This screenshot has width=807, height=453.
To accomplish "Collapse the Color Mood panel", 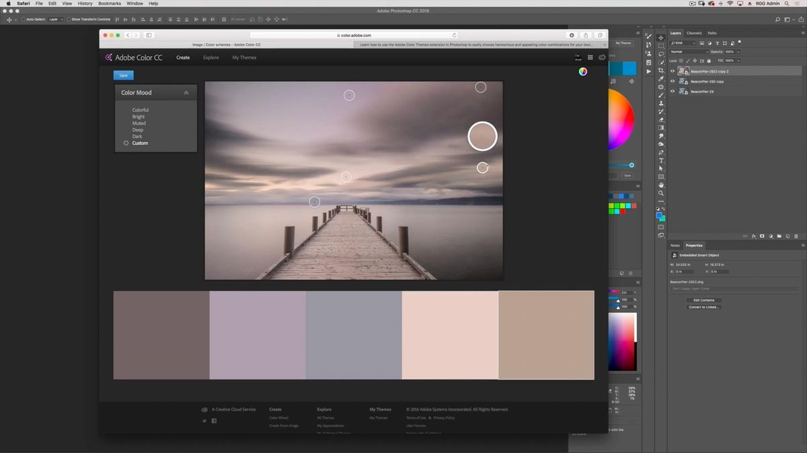I will (x=186, y=93).
